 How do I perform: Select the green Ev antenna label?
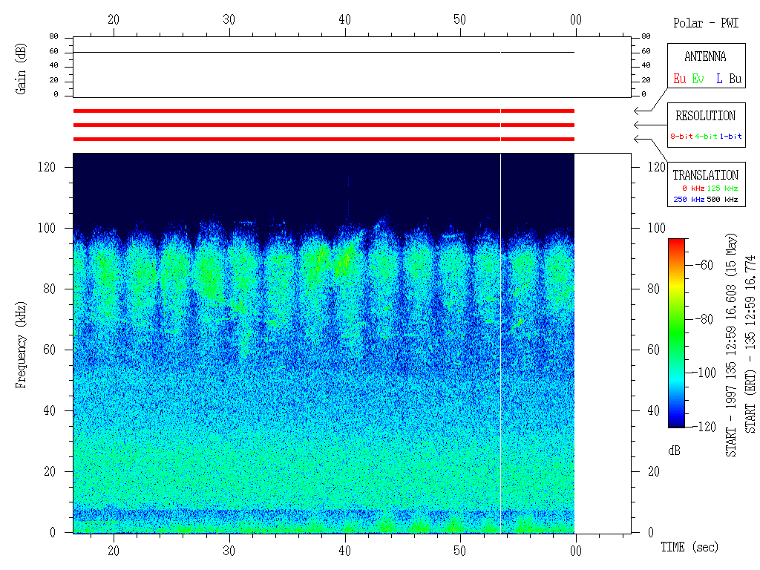[698, 78]
